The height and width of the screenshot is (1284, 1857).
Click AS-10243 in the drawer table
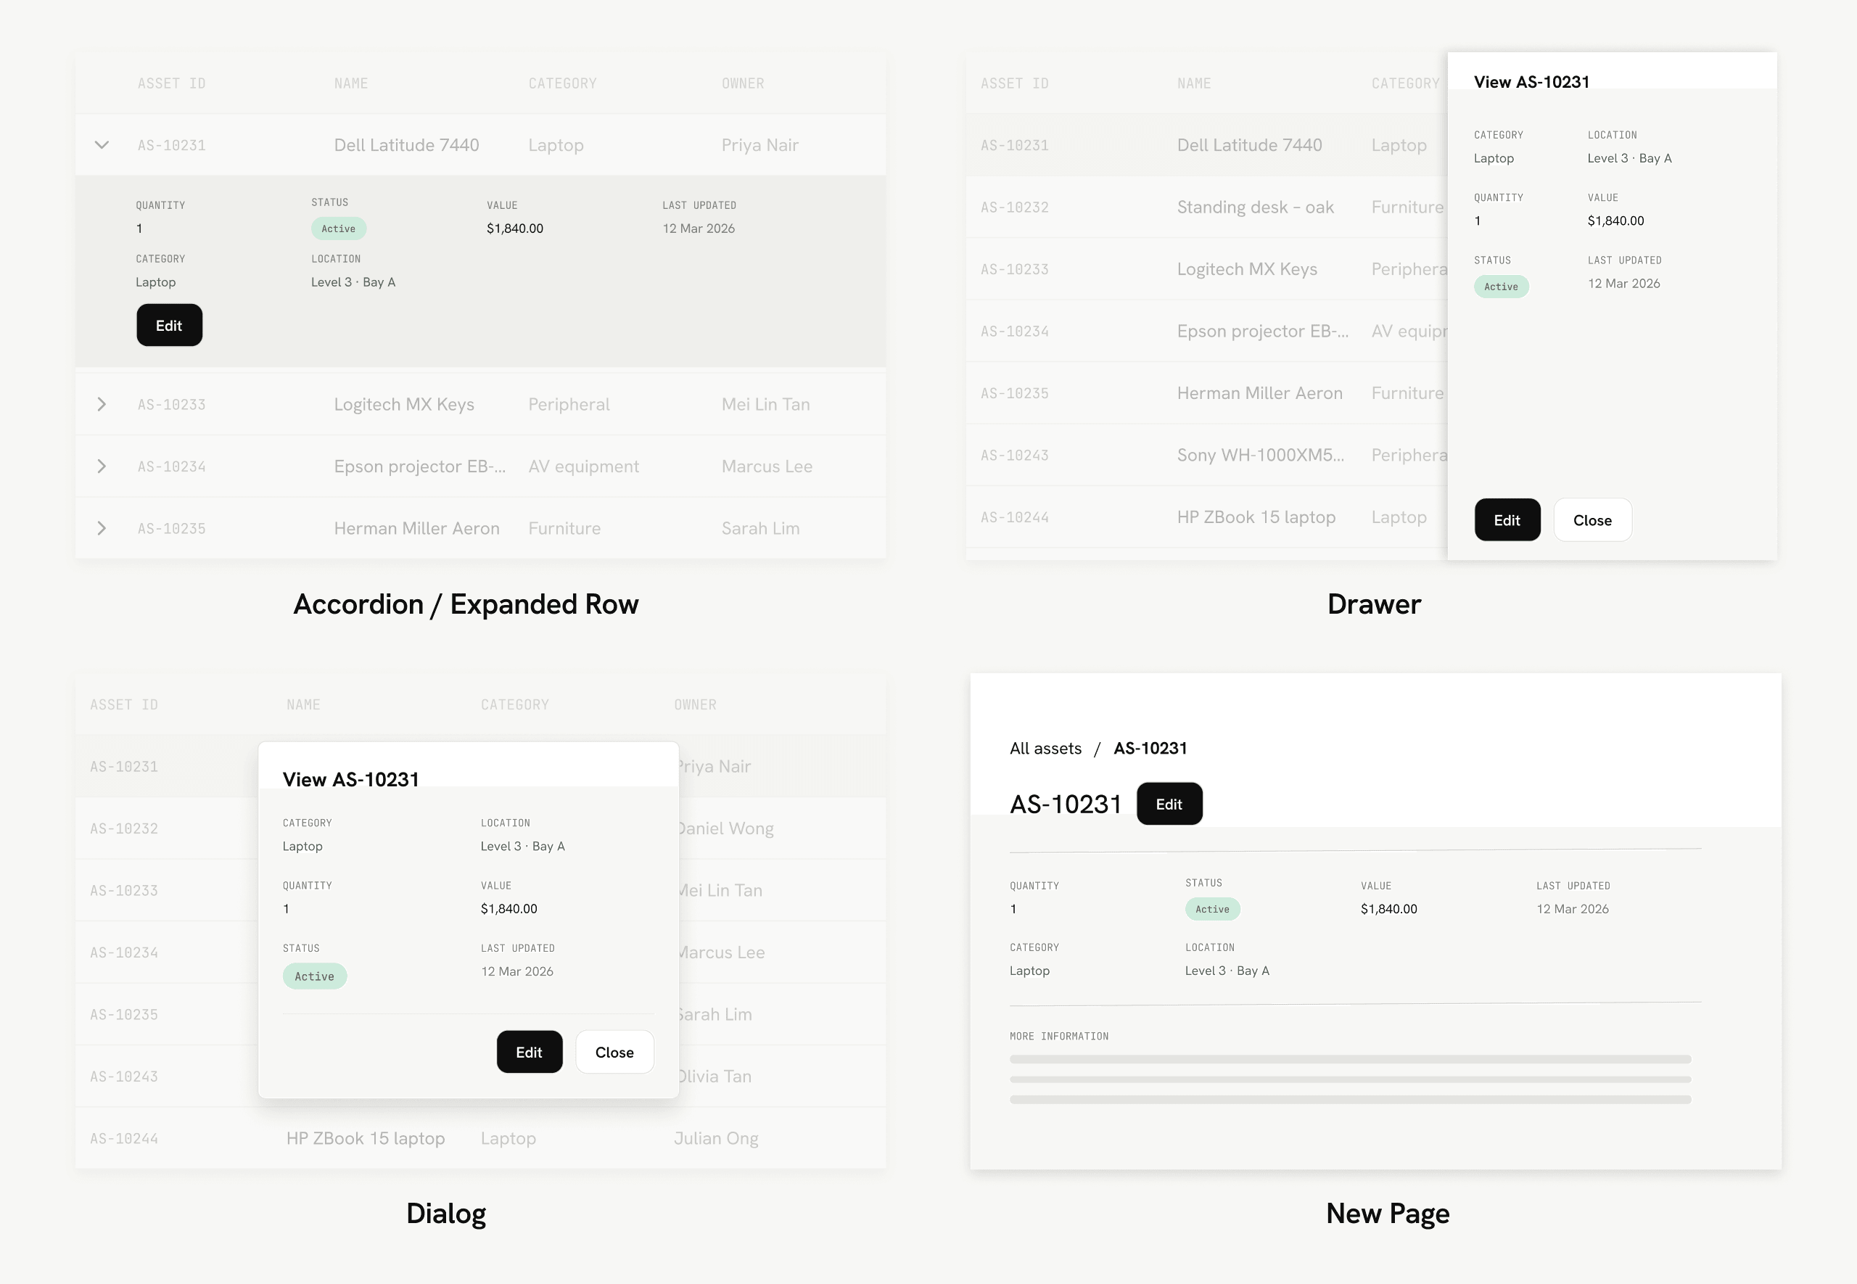click(x=1014, y=456)
